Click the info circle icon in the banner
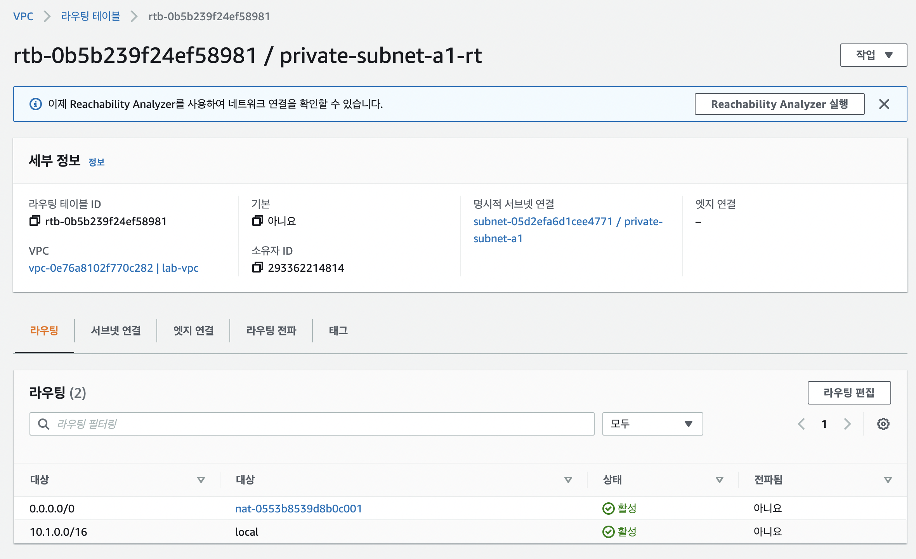Screen dimensions: 916x559 tap(36, 104)
